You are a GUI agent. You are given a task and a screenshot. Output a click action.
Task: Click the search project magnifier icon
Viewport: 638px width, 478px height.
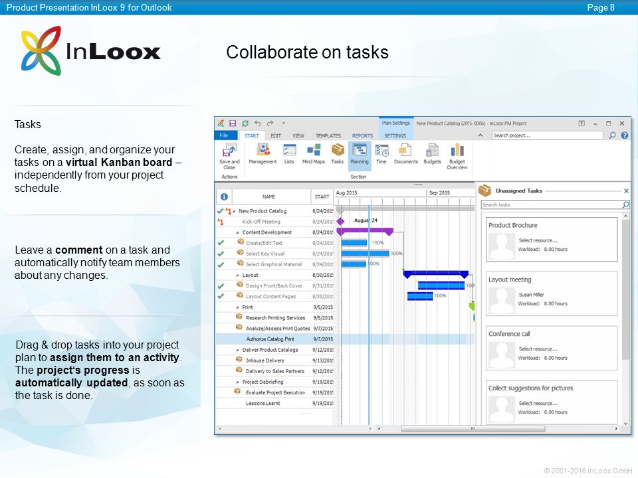(612, 135)
